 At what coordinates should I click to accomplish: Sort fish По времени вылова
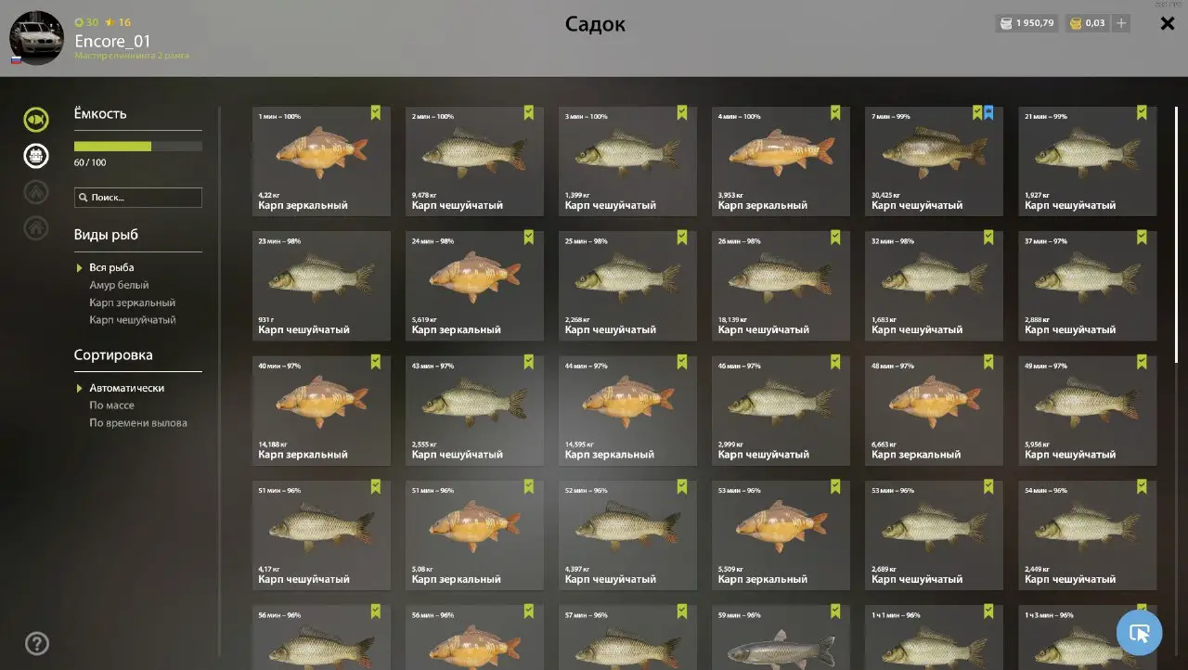[138, 423]
